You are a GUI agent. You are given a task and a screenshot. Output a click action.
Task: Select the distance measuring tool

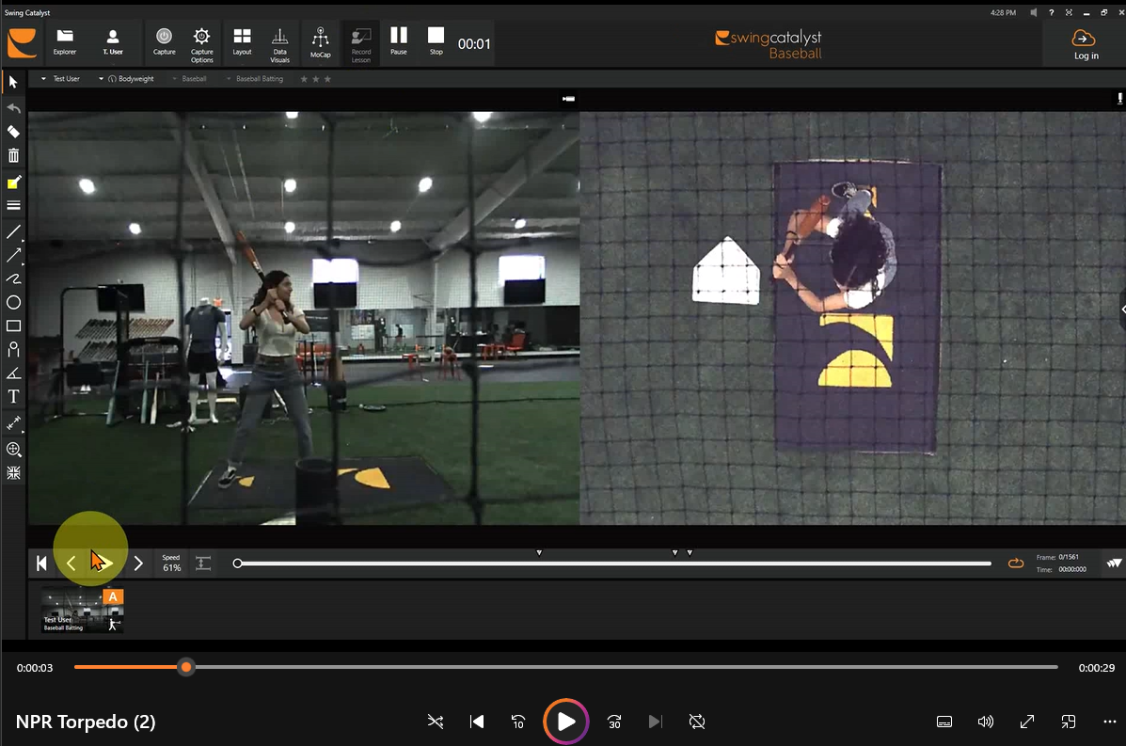(13, 423)
